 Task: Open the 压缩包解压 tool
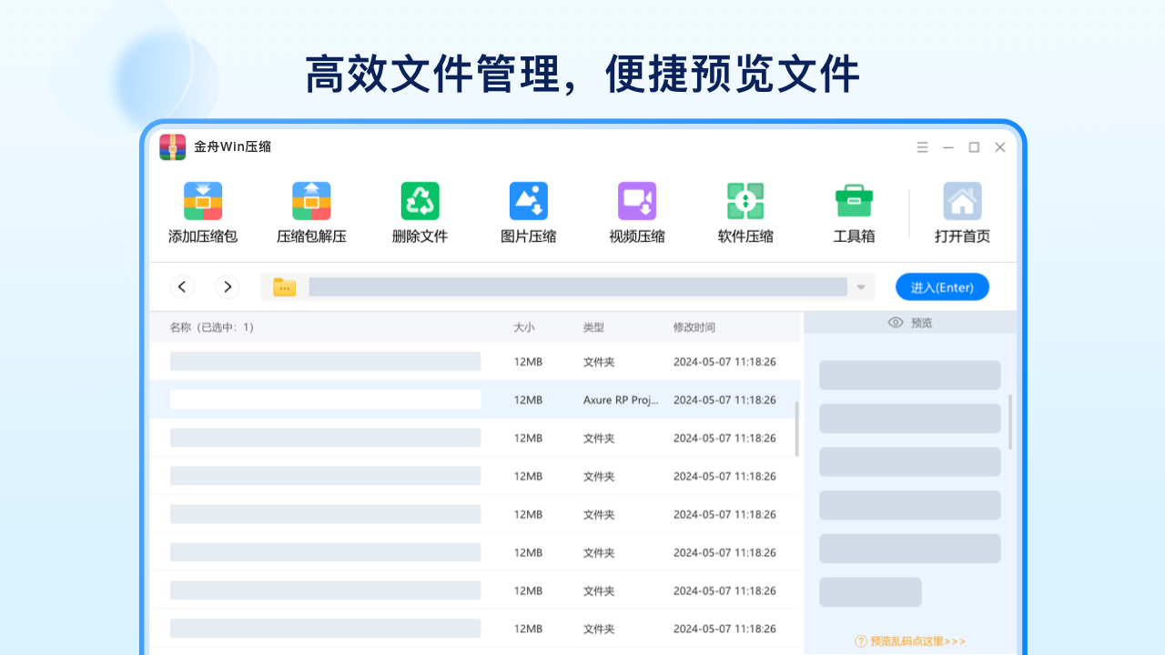(x=310, y=211)
